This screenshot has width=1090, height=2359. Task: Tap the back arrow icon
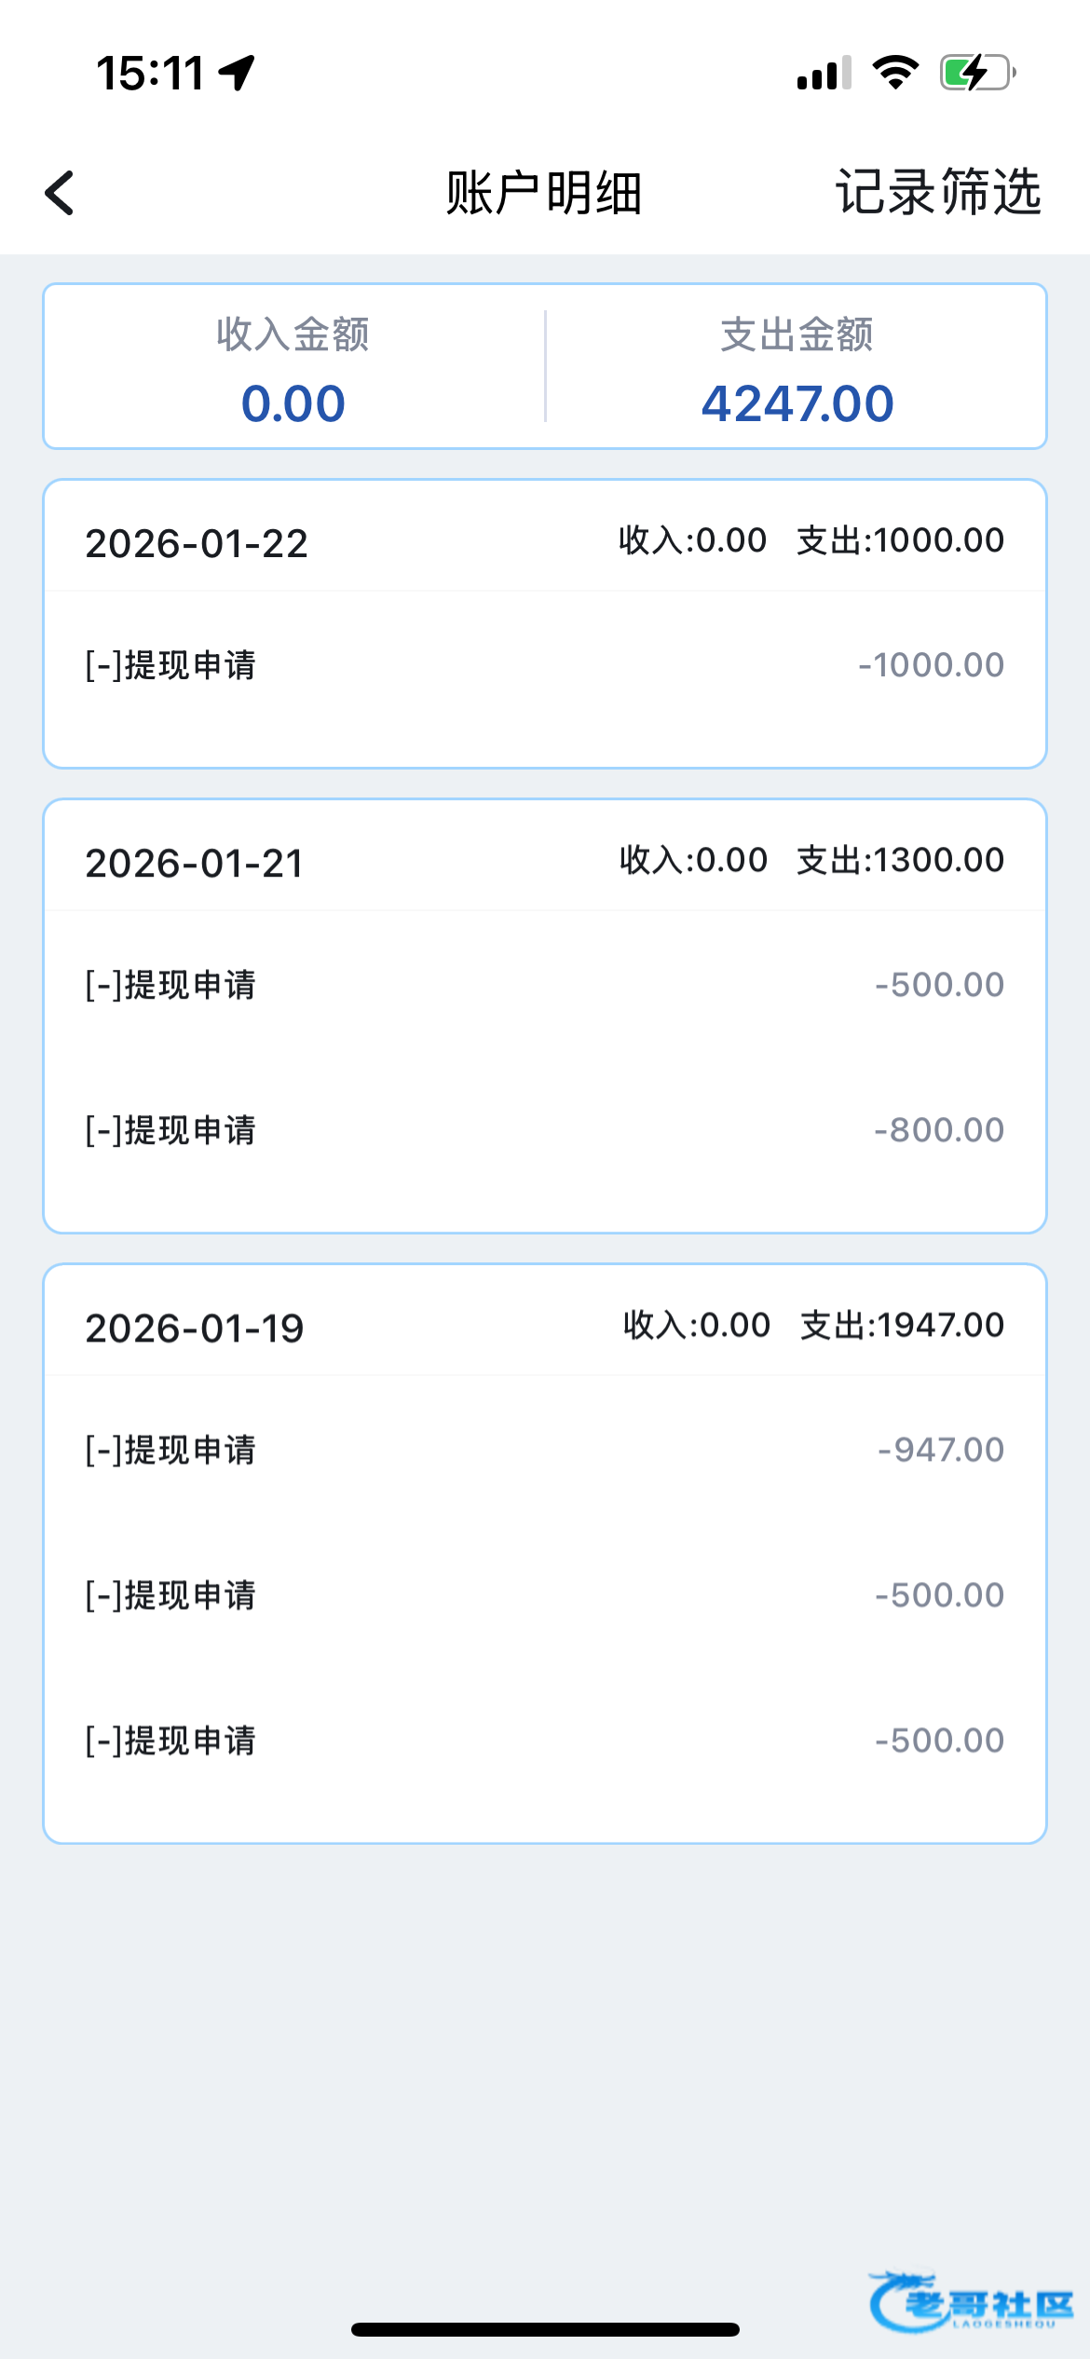point(61,193)
